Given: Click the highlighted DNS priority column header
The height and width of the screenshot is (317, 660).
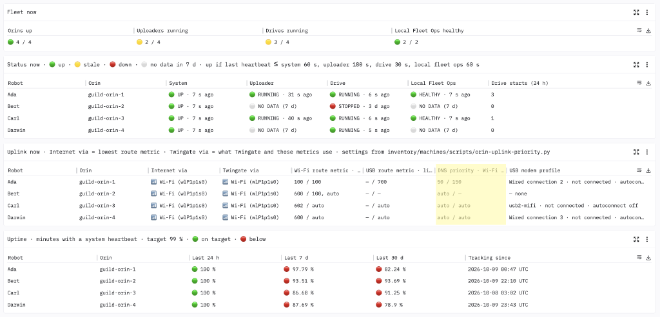Looking at the screenshot, I should click(x=471, y=170).
